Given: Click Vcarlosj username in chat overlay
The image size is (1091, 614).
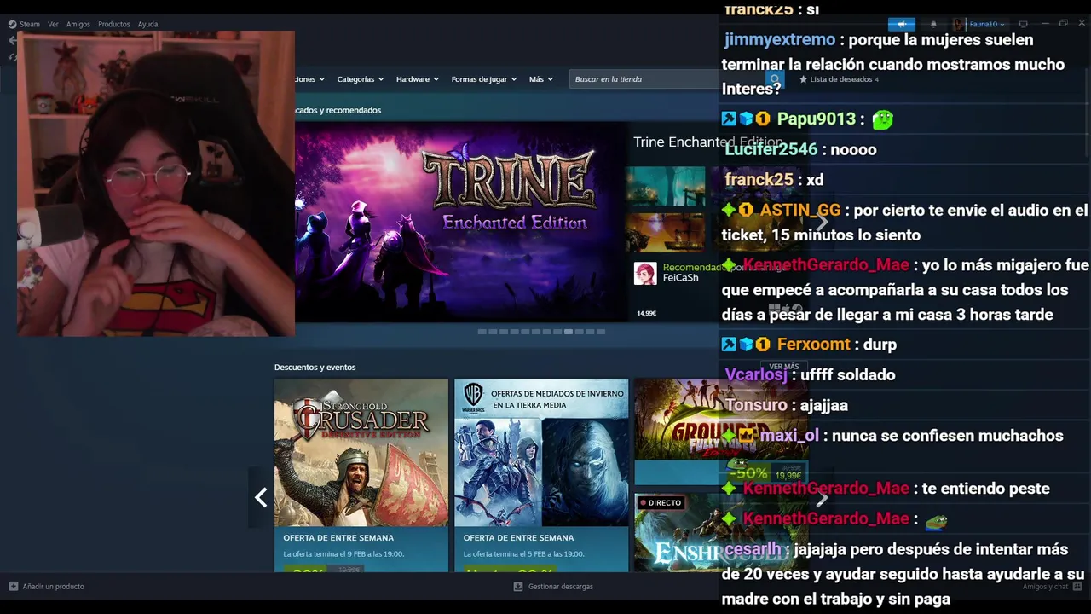Looking at the screenshot, I should click(x=756, y=374).
